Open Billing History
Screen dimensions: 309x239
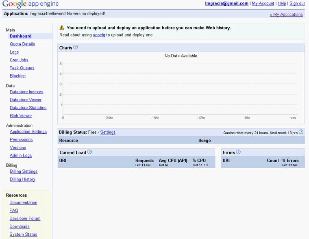[22, 179]
